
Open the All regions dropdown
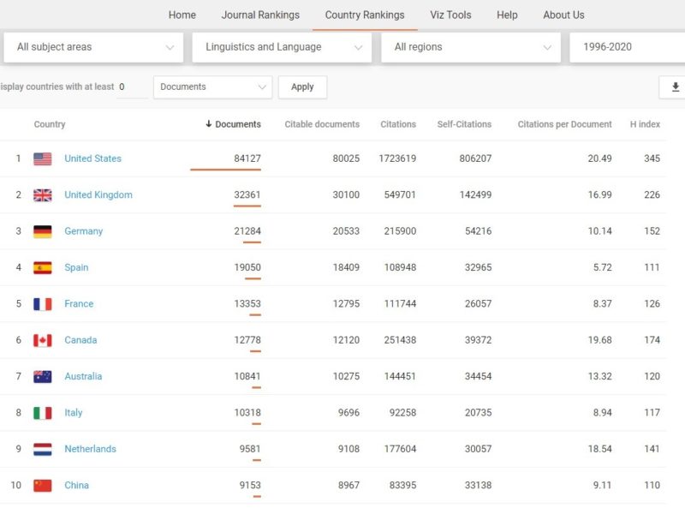tap(471, 47)
